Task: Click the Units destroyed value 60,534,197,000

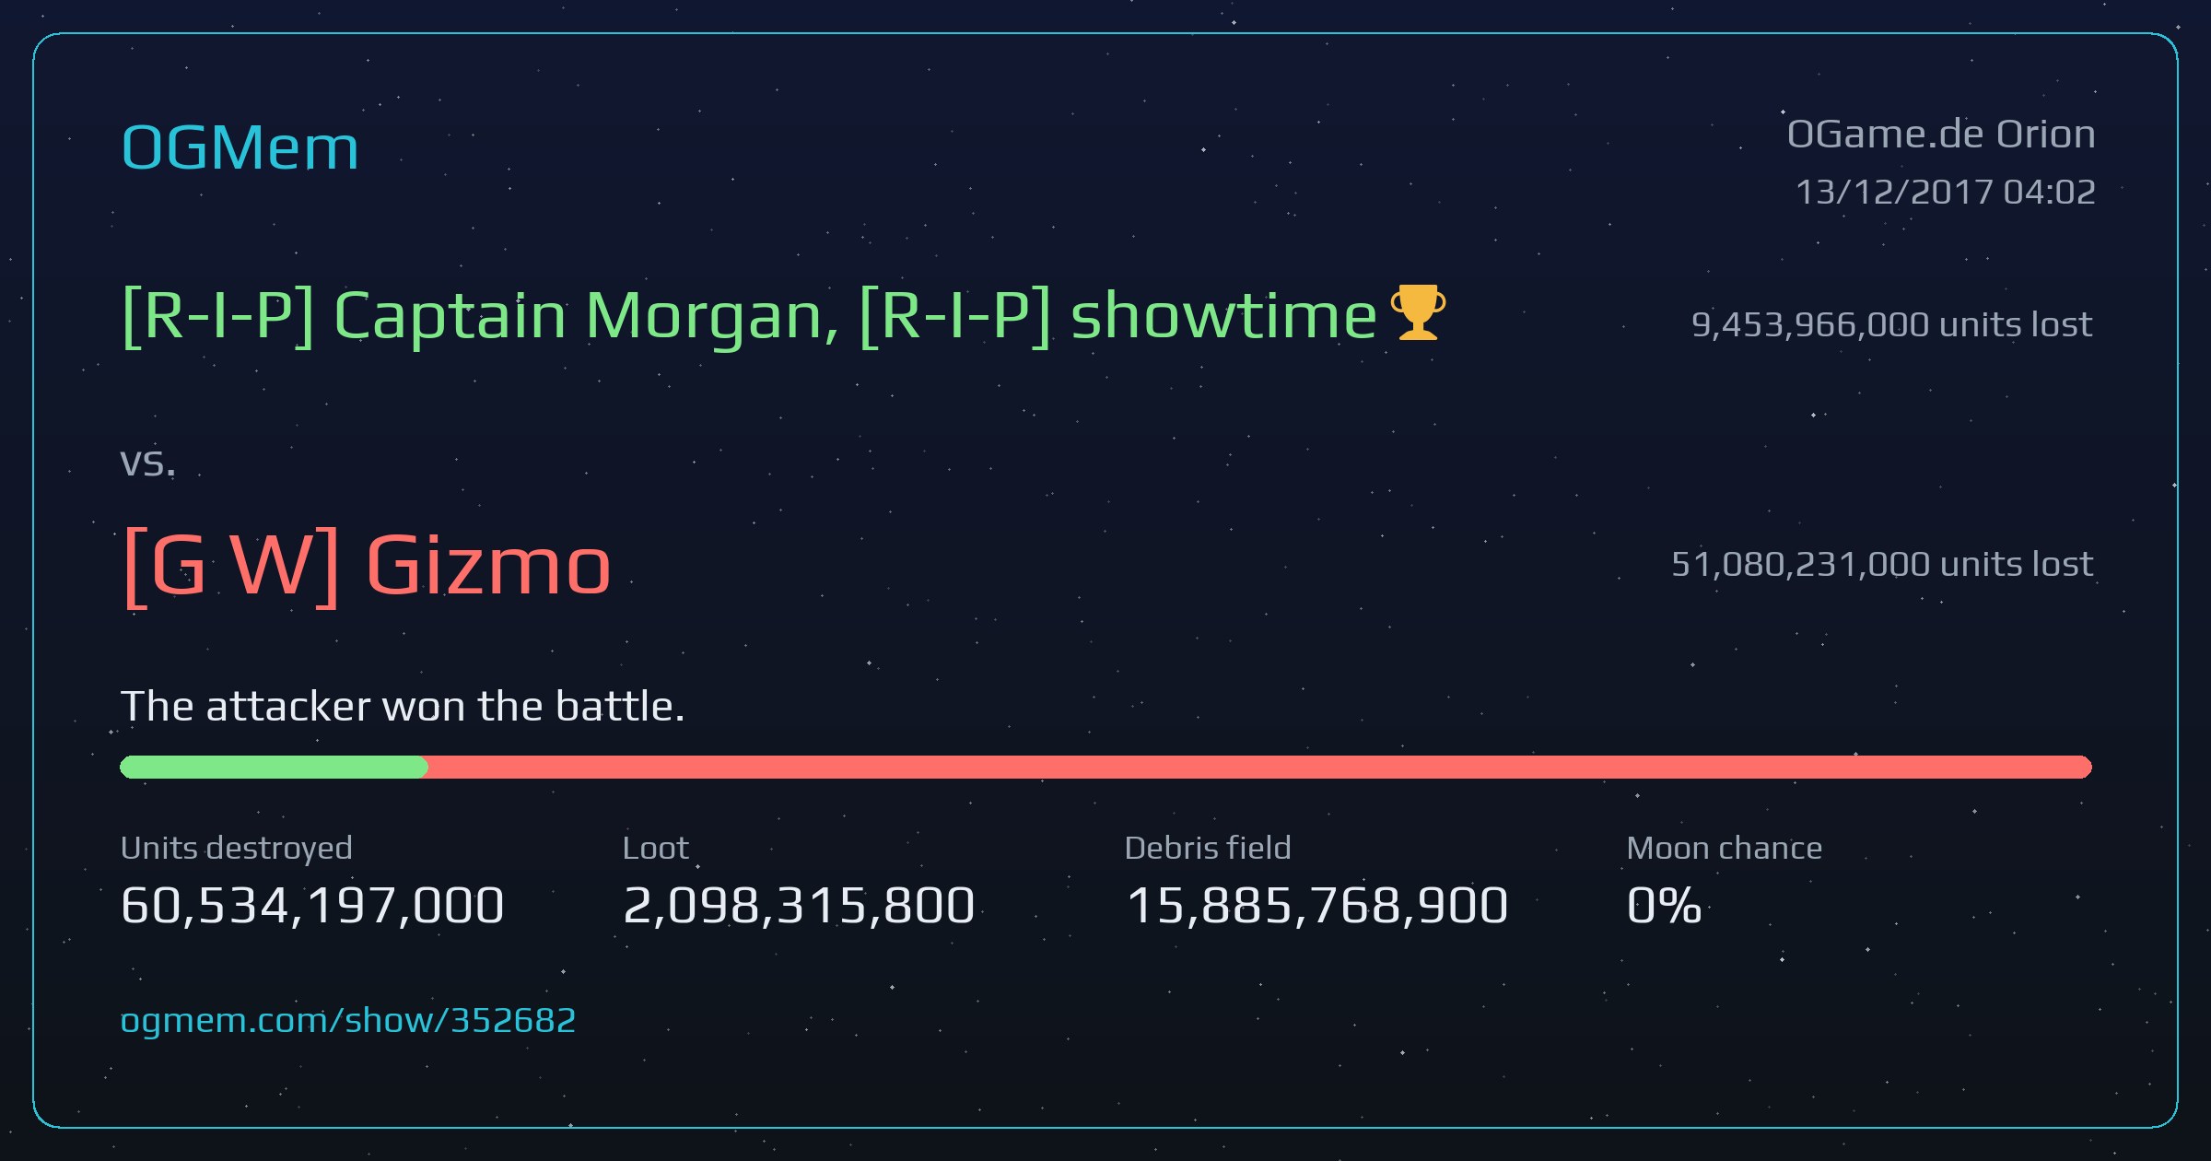Action: (312, 905)
